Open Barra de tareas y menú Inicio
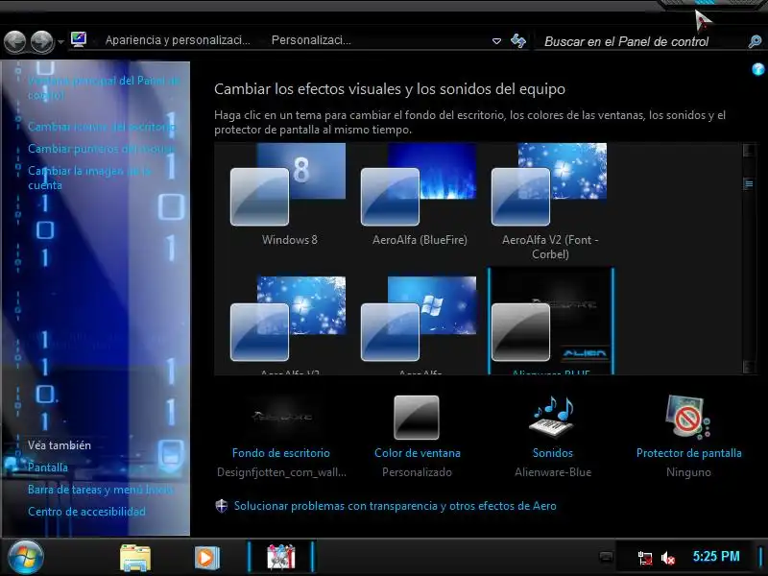Viewport: 768px width, 576px height. pos(101,490)
